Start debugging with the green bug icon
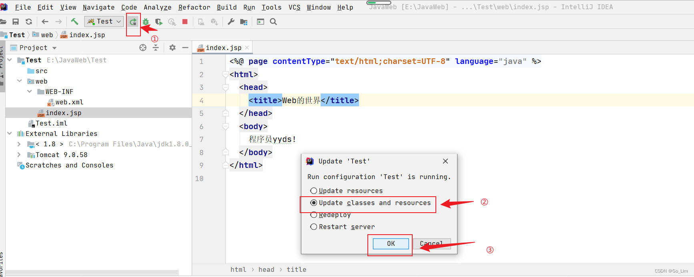Screen dimensions: 694x277 [146, 22]
